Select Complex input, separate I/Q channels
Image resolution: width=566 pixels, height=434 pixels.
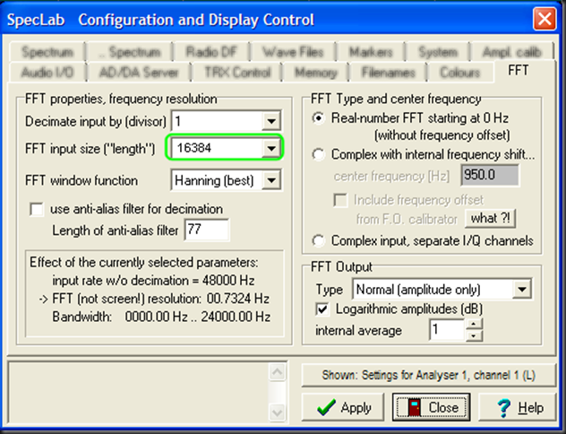point(319,240)
